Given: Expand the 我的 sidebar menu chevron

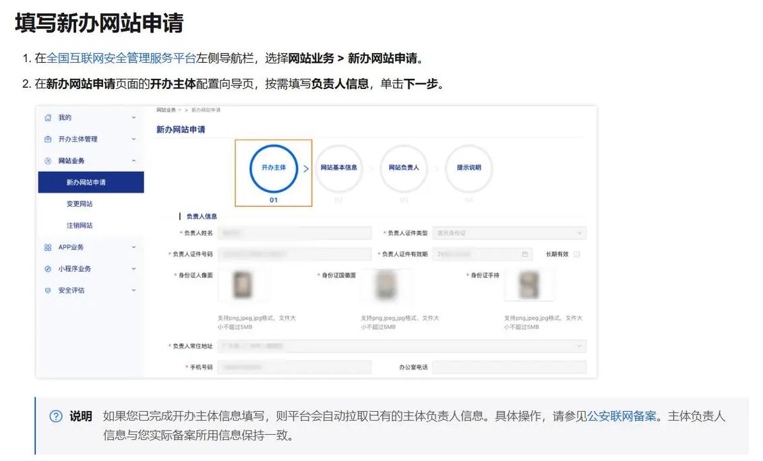Looking at the screenshot, I should point(134,118).
